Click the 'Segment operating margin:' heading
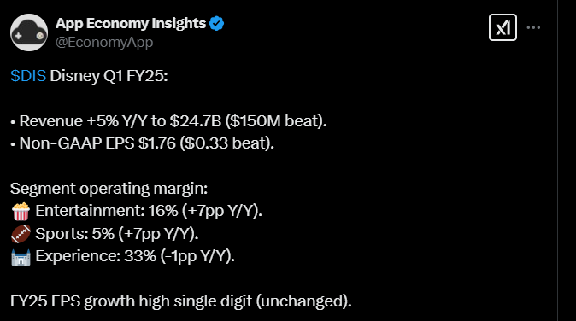576x321 pixels. pyautogui.click(x=109, y=189)
